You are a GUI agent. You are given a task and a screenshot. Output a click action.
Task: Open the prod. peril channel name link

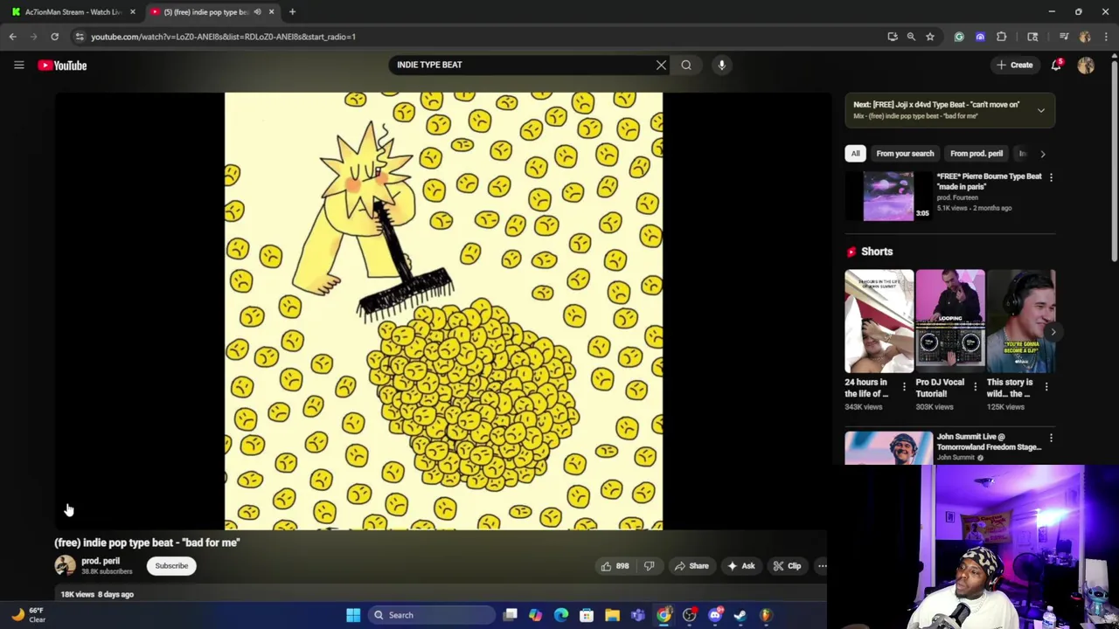coord(101,562)
